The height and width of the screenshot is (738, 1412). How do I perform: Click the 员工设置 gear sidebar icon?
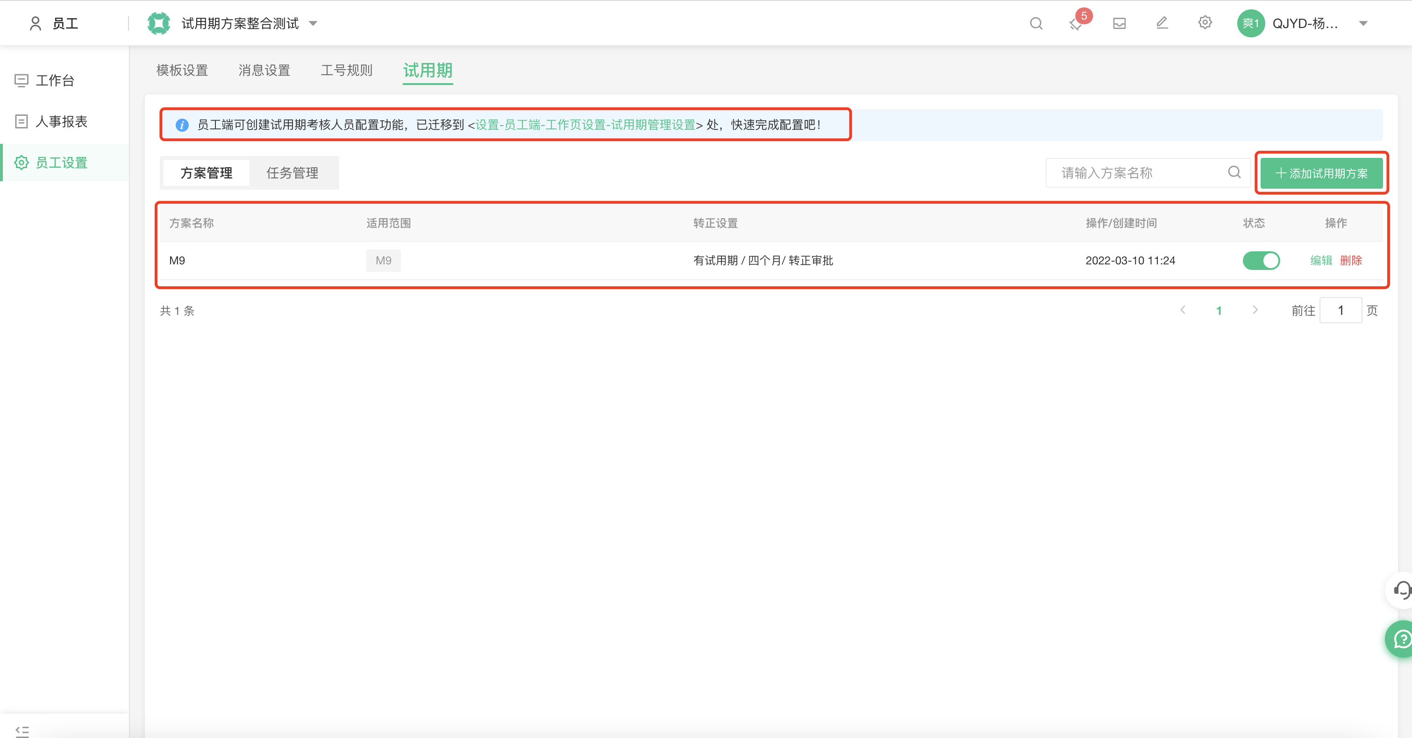pyautogui.click(x=21, y=163)
